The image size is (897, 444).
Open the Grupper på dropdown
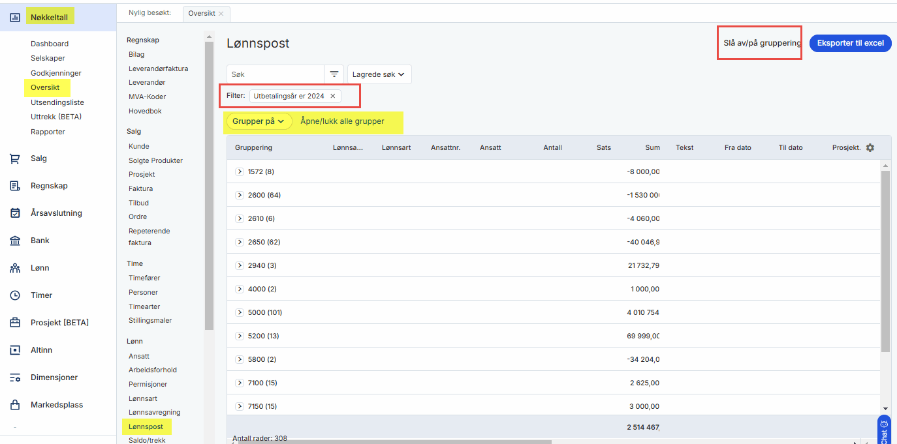[259, 121]
